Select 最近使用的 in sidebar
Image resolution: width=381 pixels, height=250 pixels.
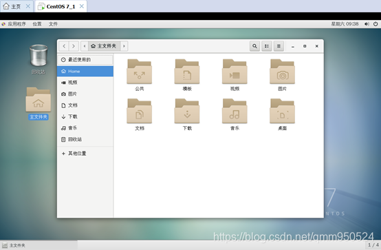coord(85,60)
